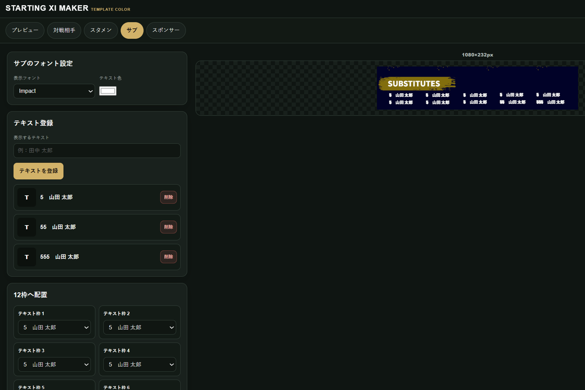The height and width of the screenshot is (390, 585).
Task: Go to the スタメン tab
Action: tap(101, 30)
